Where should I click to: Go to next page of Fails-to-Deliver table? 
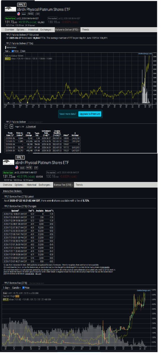coord(11,126)
